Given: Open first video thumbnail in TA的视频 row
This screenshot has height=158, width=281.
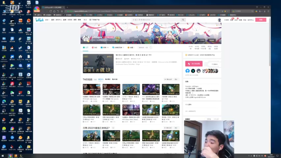Looking at the screenshot, I should click(92, 90).
